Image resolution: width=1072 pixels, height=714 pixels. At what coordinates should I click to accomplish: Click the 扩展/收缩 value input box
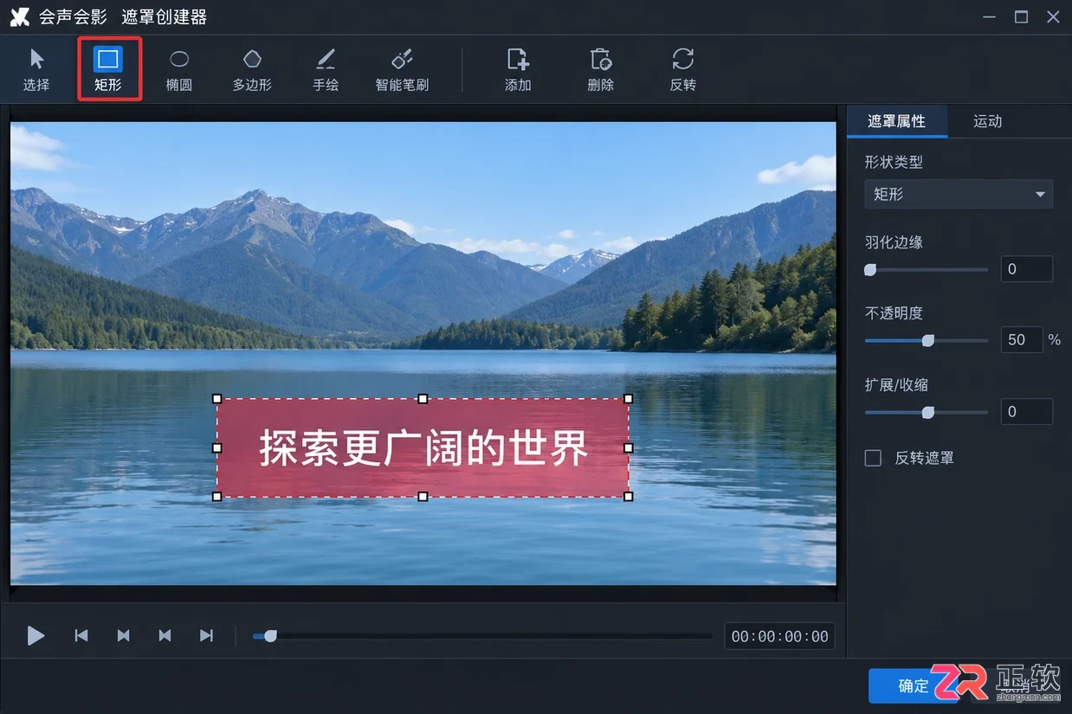(x=1027, y=412)
